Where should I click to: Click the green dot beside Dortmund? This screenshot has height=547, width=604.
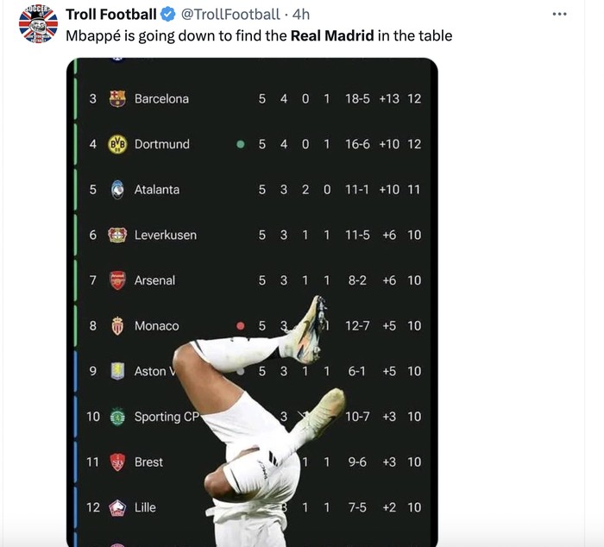coord(241,144)
